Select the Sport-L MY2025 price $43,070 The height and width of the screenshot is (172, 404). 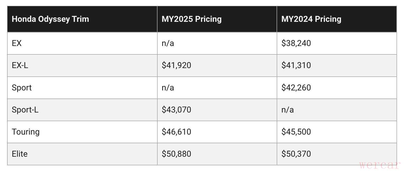[x=176, y=110]
